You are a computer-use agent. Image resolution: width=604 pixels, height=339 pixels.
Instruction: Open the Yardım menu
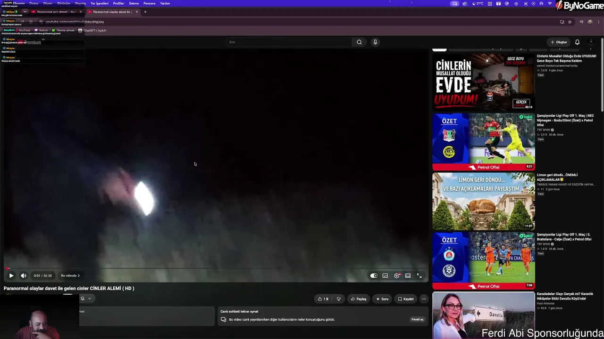[x=165, y=3]
